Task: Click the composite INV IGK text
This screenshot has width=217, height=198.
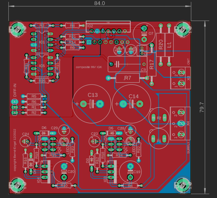Action: pyautogui.click(x=89, y=67)
